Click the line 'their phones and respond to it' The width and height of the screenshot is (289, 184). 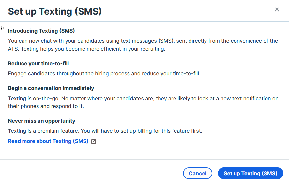tap(45, 106)
